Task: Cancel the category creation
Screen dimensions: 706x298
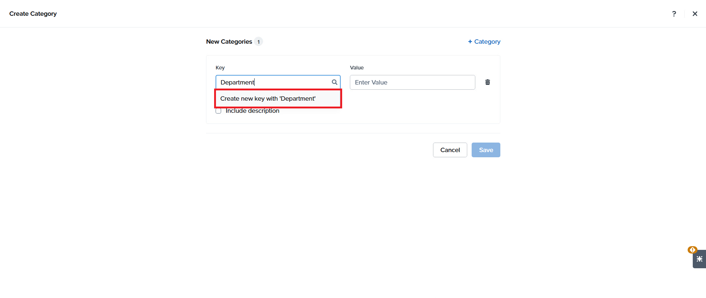Action: 450,150
